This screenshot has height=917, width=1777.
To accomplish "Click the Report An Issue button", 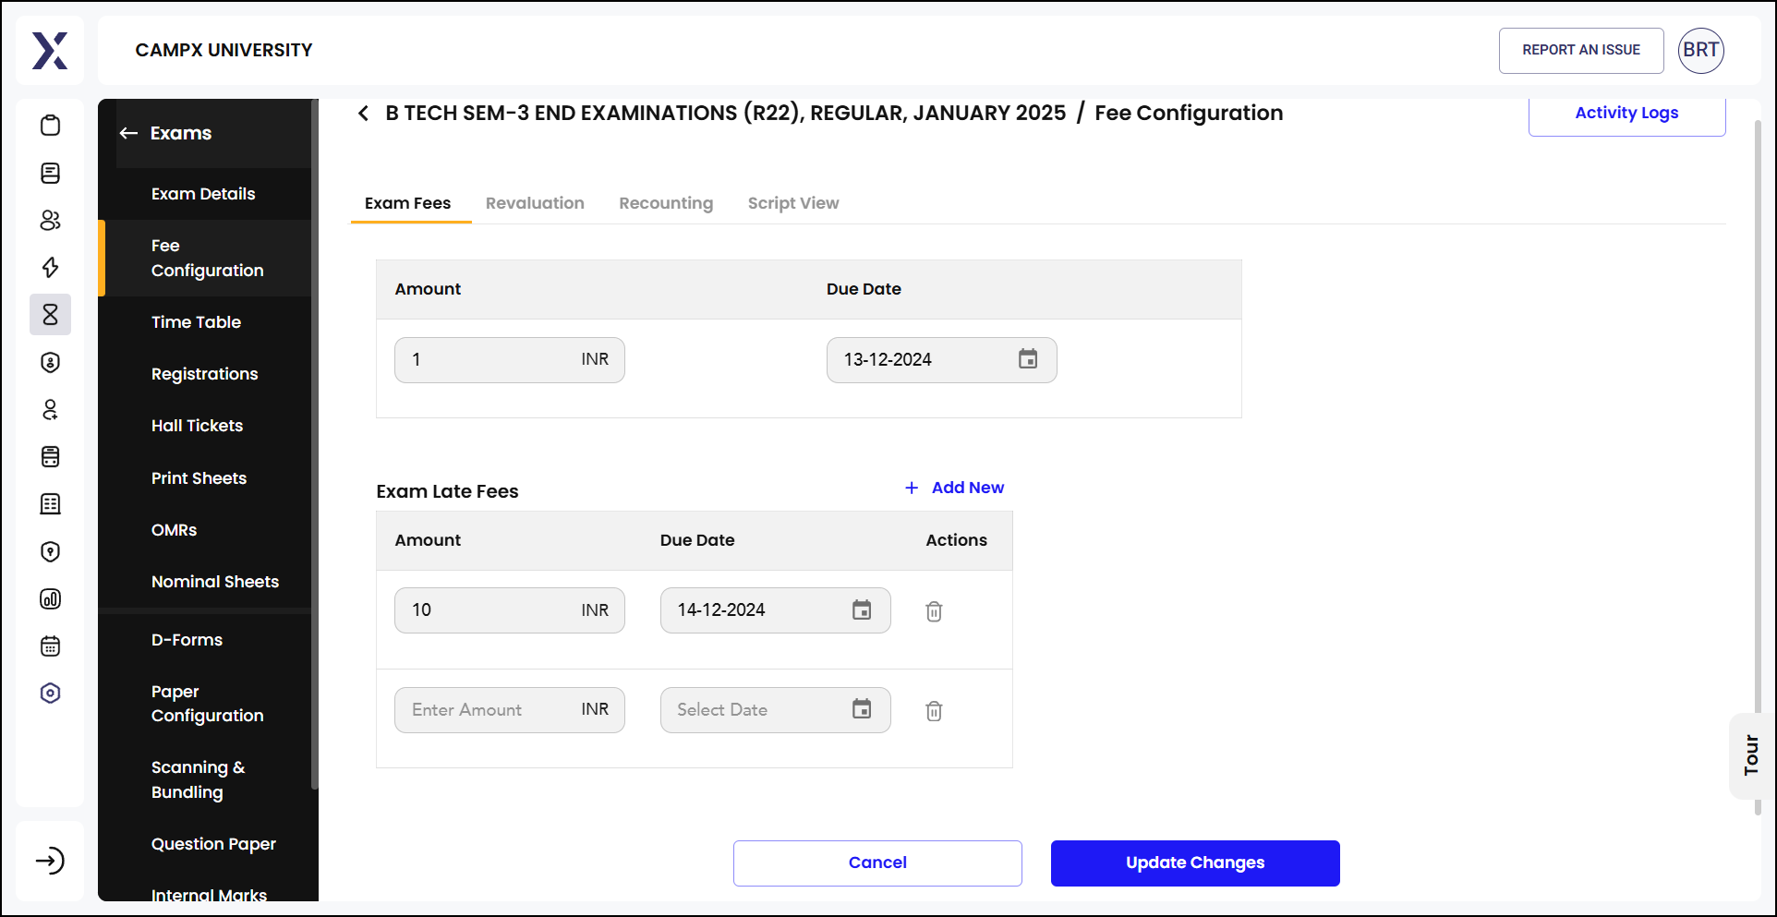I will [1581, 50].
